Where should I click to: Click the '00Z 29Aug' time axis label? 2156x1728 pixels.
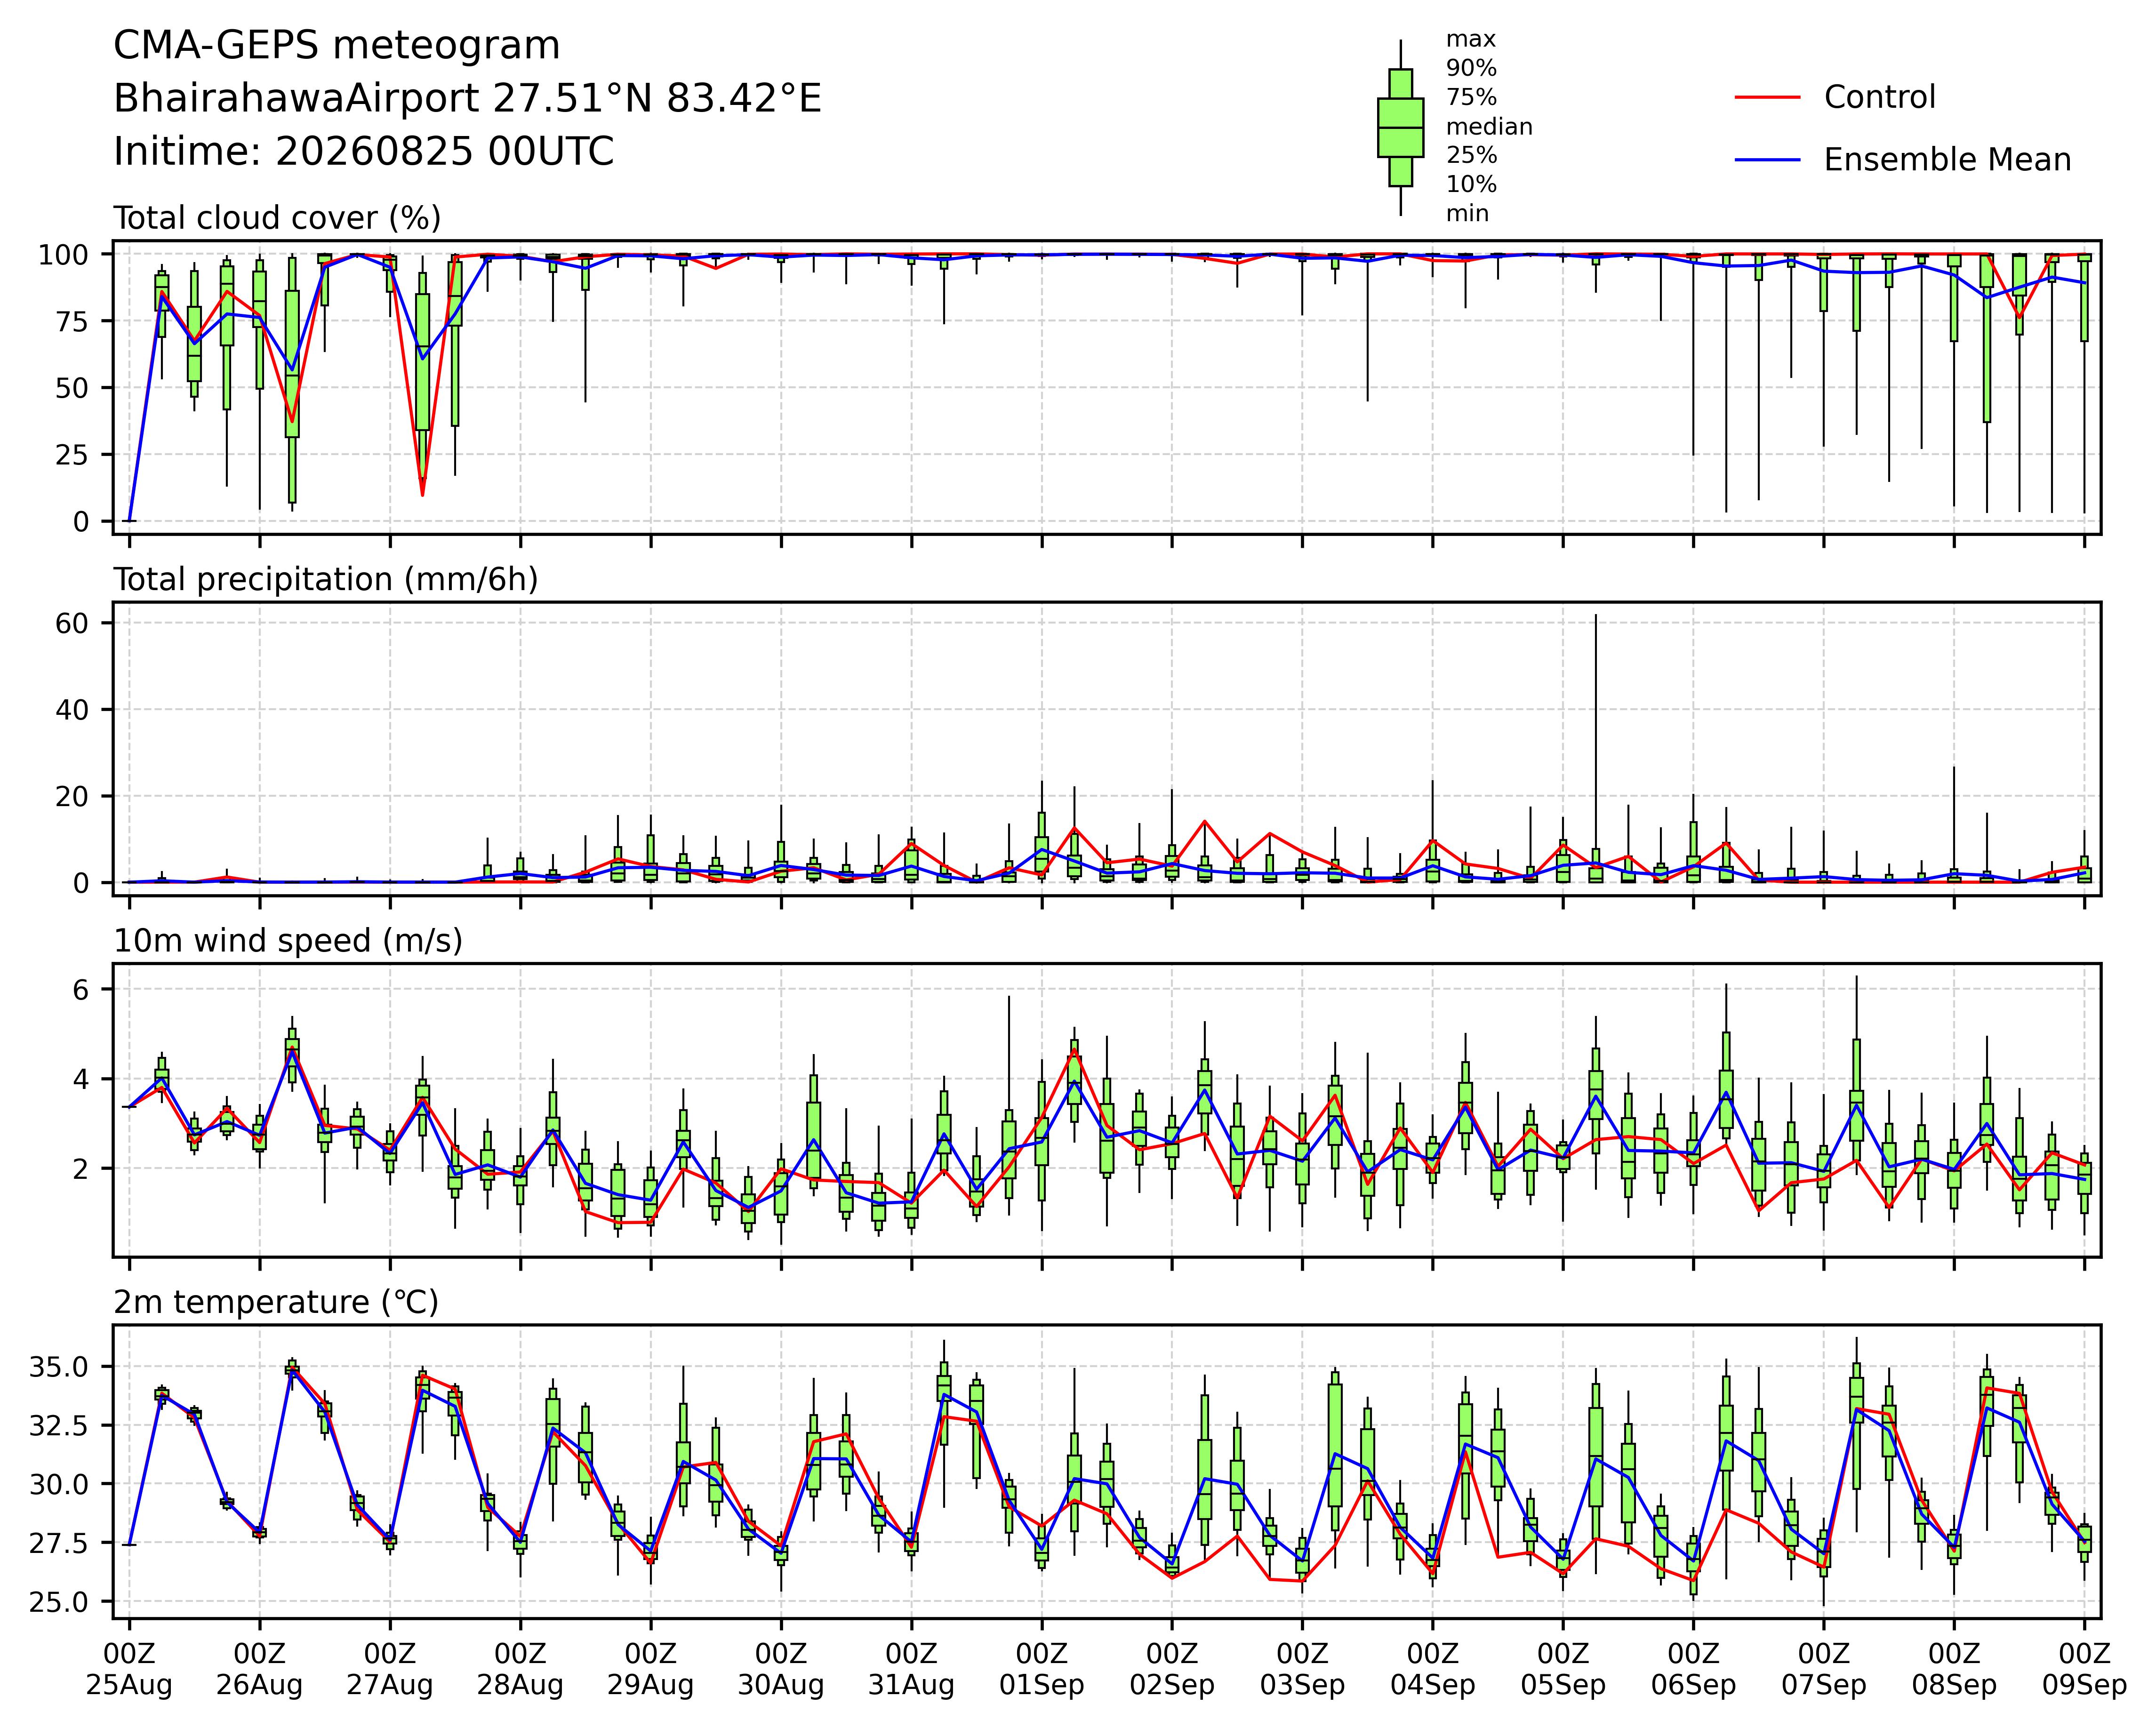tap(651, 1669)
